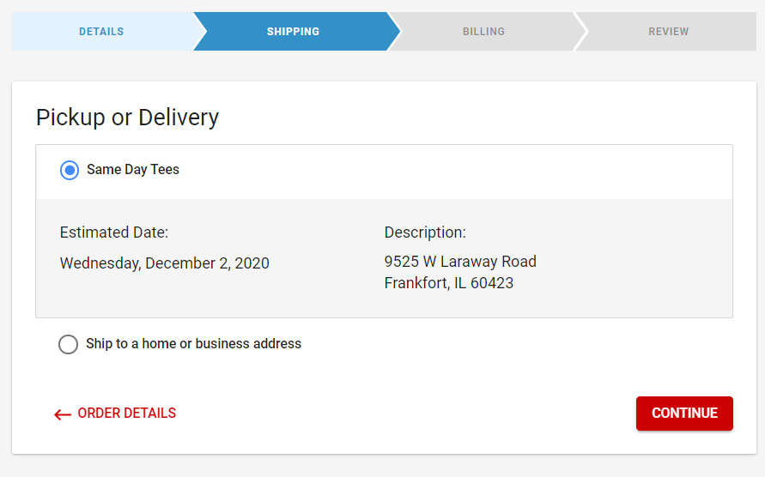Click the 9525 W Laraway Road address line

coord(460,262)
